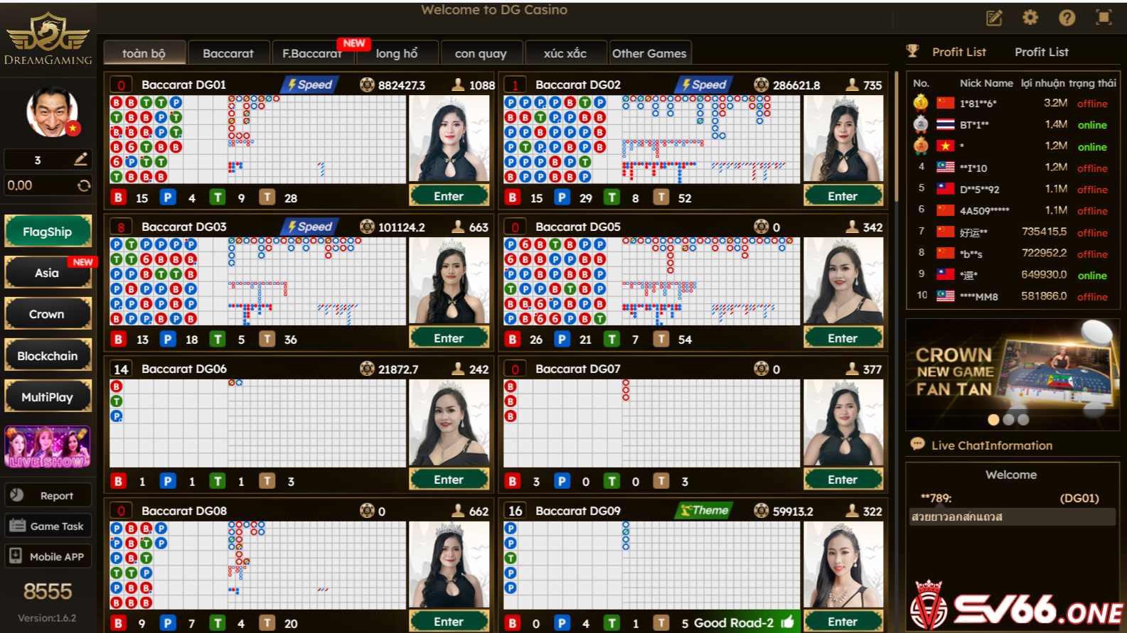Image resolution: width=1127 pixels, height=633 pixels.
Task: Switch to the F.Baccarat tab
Action: click(312, 53)
